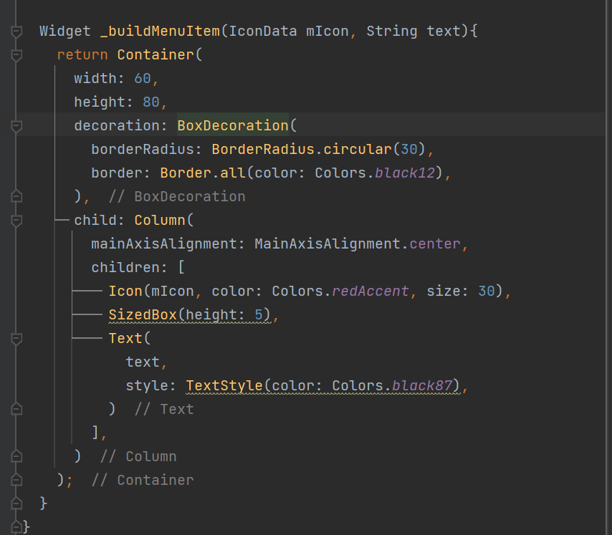Click the String text parameter

[413, 32]
